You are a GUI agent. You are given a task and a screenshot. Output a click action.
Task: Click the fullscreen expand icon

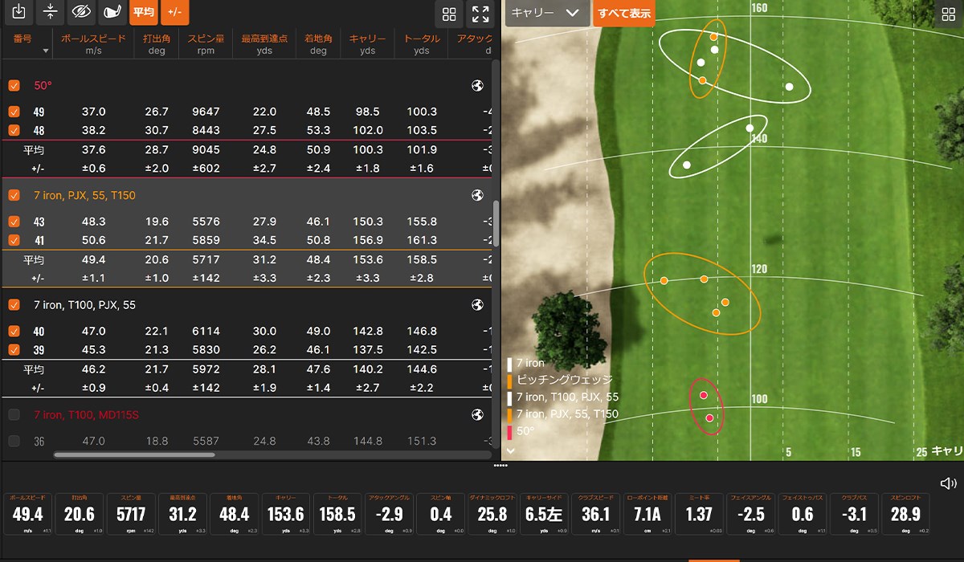[480, 14]
